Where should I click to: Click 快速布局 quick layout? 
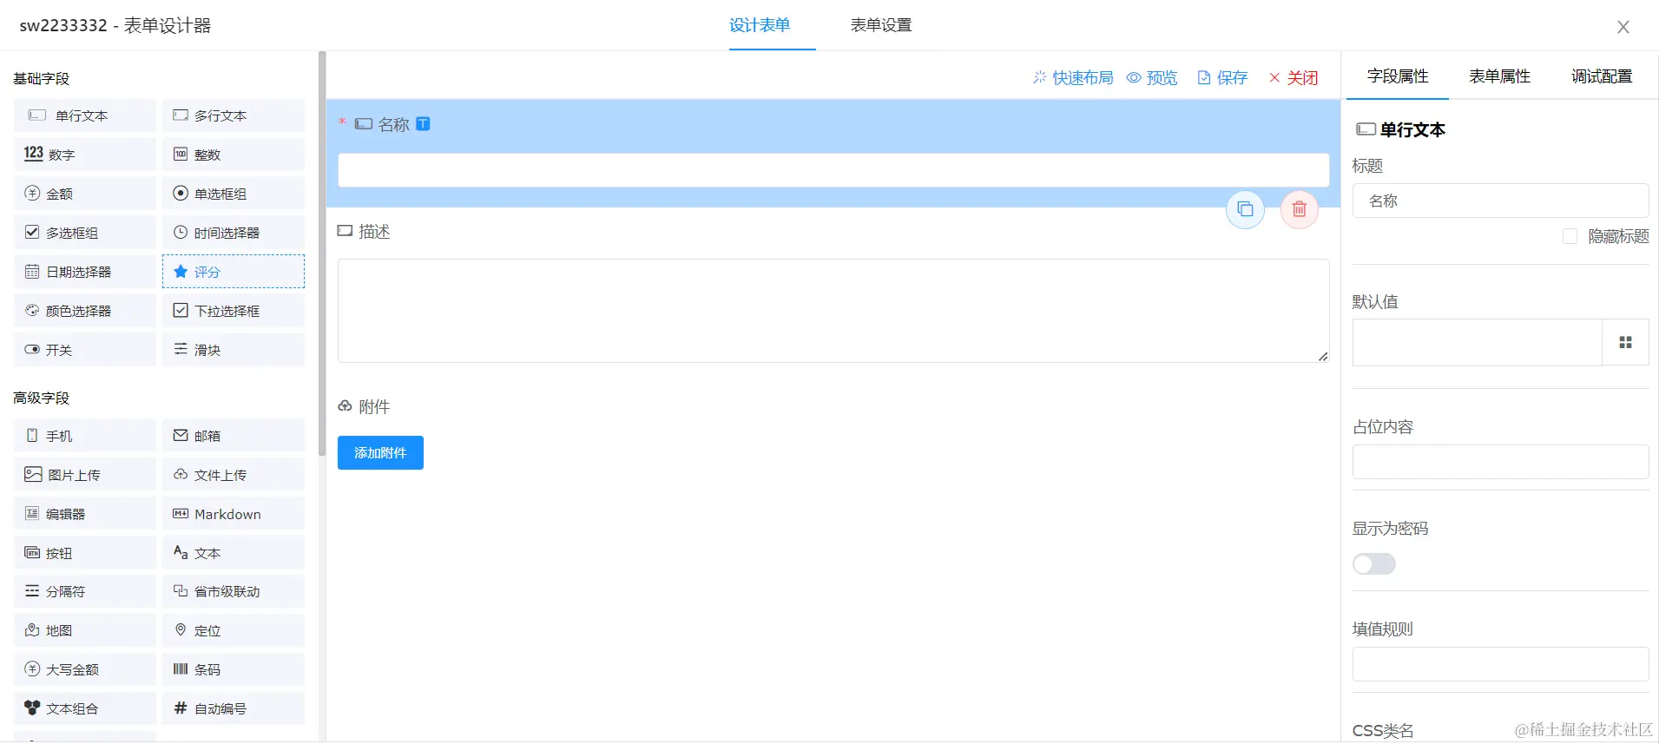click(1073, 78)
